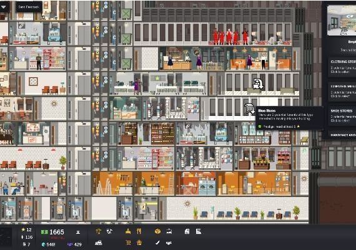Viewport: 356px width, 250px height.
Task: Click the white icon beside the orange box
Action: coord(169,231)
